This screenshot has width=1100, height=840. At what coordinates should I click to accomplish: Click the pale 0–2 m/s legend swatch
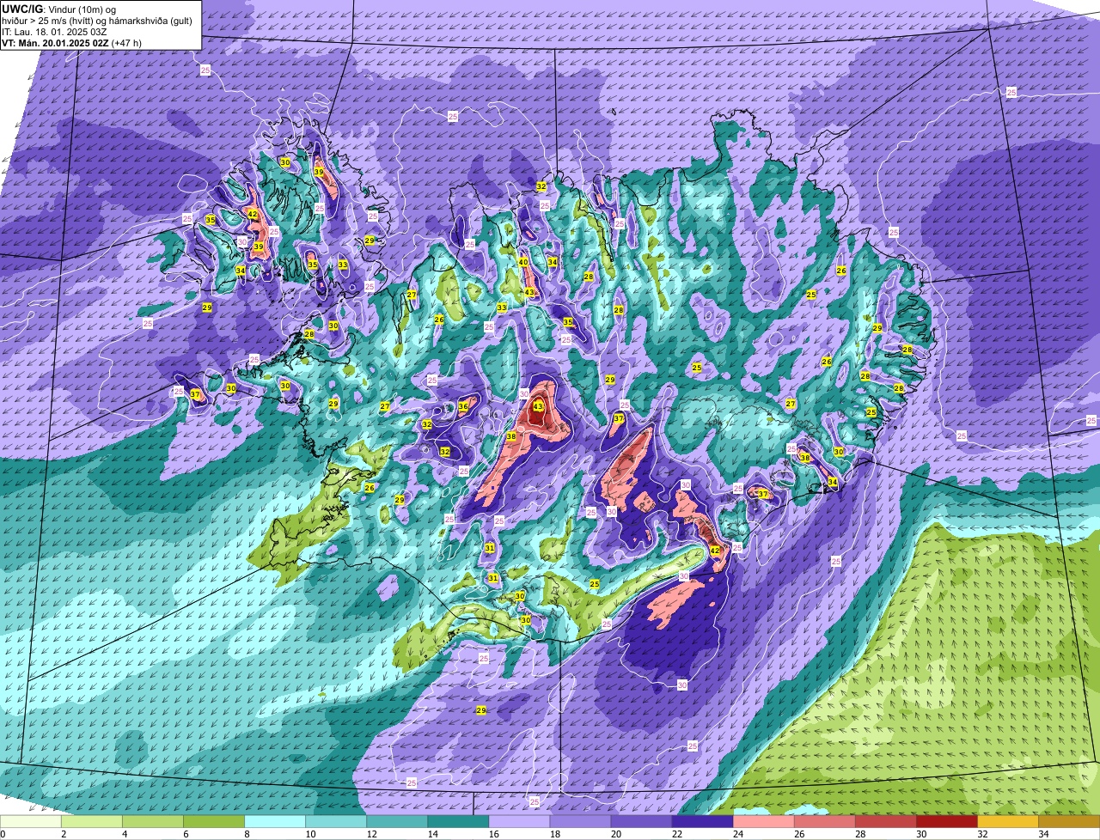point(31,822)
